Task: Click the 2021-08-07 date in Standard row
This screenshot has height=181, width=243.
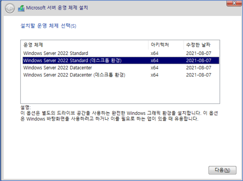Action: click(x=198, y=53)
